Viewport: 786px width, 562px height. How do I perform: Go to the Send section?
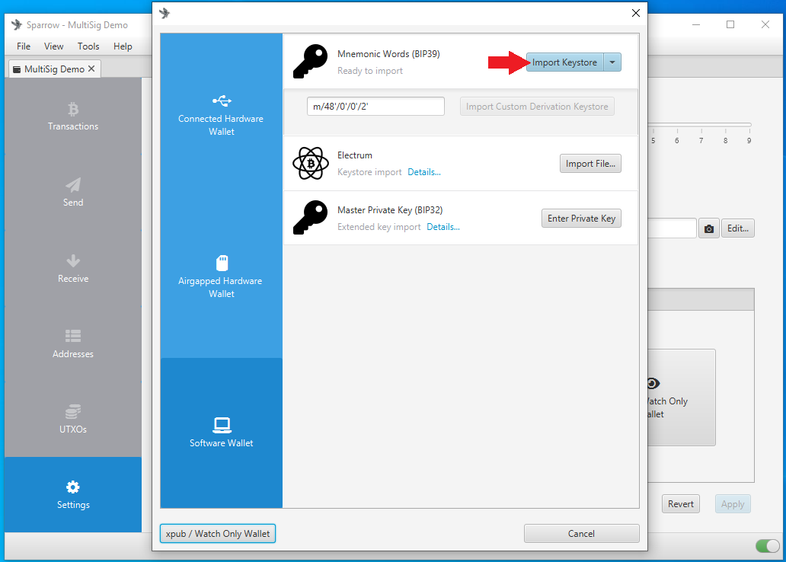(73, 193)
